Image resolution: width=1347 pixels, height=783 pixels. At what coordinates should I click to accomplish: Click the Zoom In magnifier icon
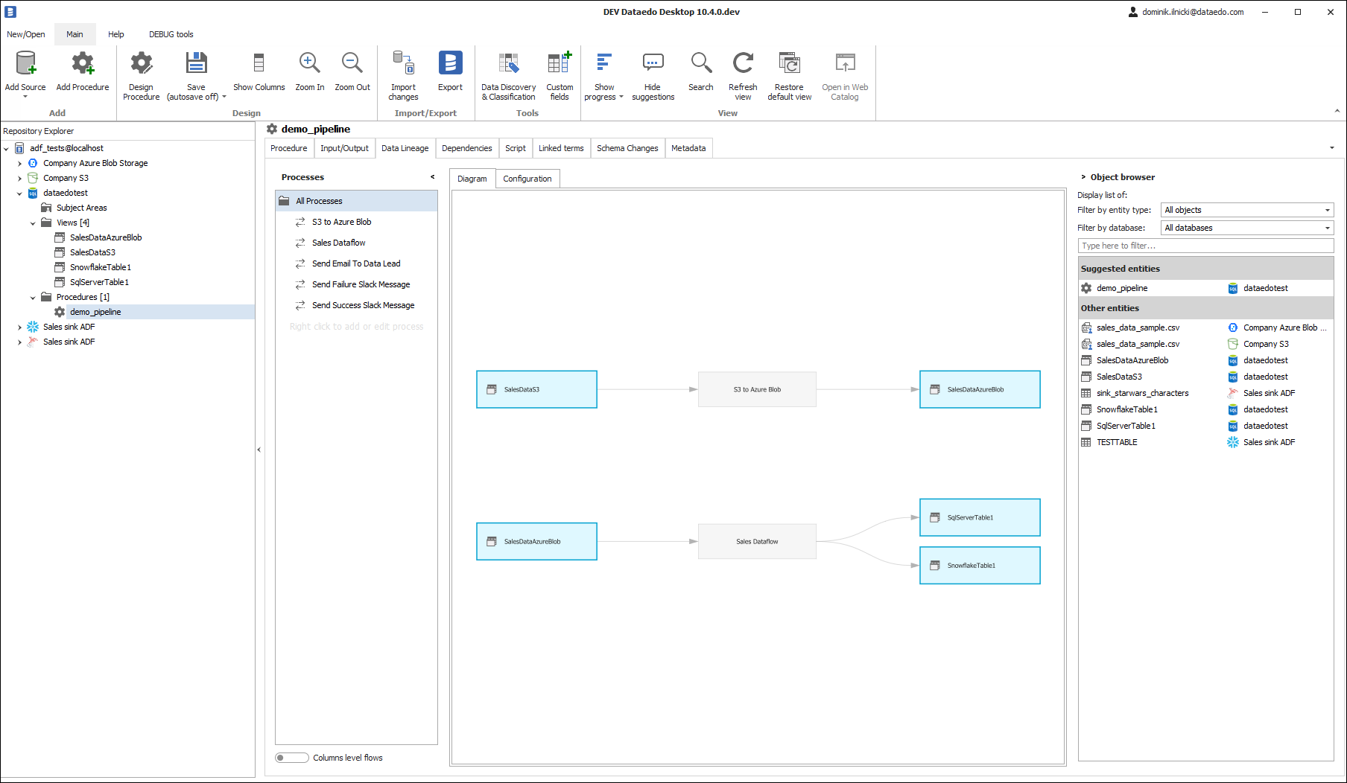point(309,64)
